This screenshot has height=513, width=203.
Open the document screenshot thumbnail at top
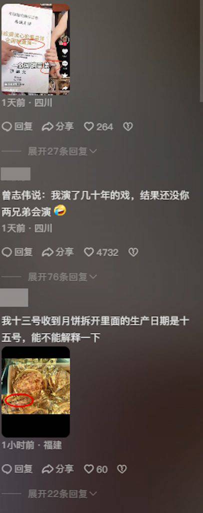35,49
